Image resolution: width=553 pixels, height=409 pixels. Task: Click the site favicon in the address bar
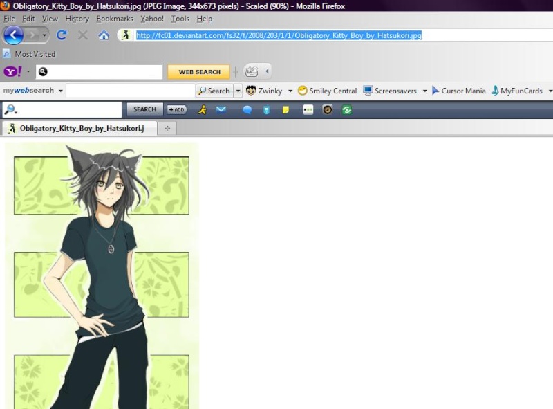click(x=126, y=35)
